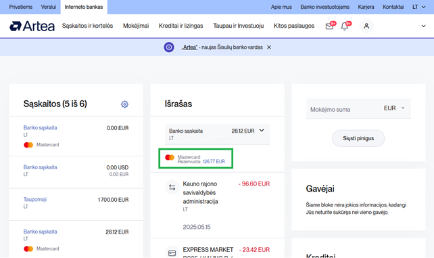
Task: Click the transfer arrows icon for Kauno rajono
Action: (x=172, y=188)
